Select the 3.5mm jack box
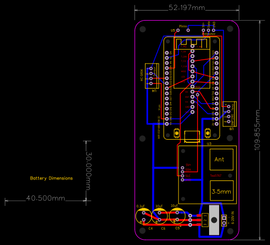Screen dimensions: 270x245 [x=222, y=190]
